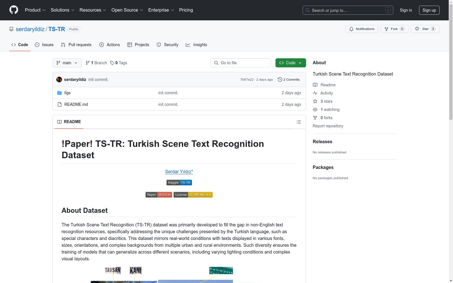Click the init commit message in figs row

[168, 93]
